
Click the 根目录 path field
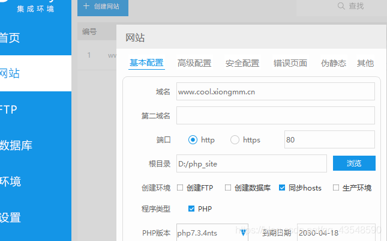pos(251,163)
